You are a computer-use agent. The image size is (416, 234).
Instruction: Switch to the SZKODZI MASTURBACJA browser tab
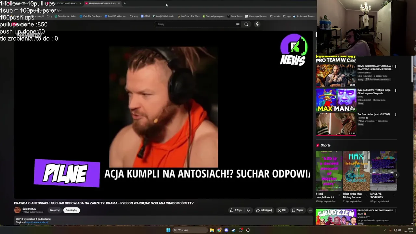coord(63,3)
